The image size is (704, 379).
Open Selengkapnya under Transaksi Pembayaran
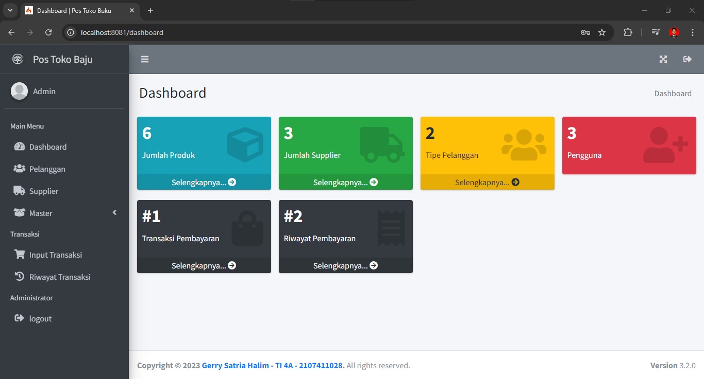[204, 265]
